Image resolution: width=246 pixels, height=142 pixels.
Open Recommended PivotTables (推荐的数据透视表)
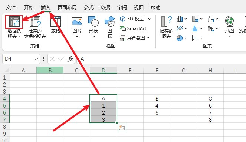[35, 27]
